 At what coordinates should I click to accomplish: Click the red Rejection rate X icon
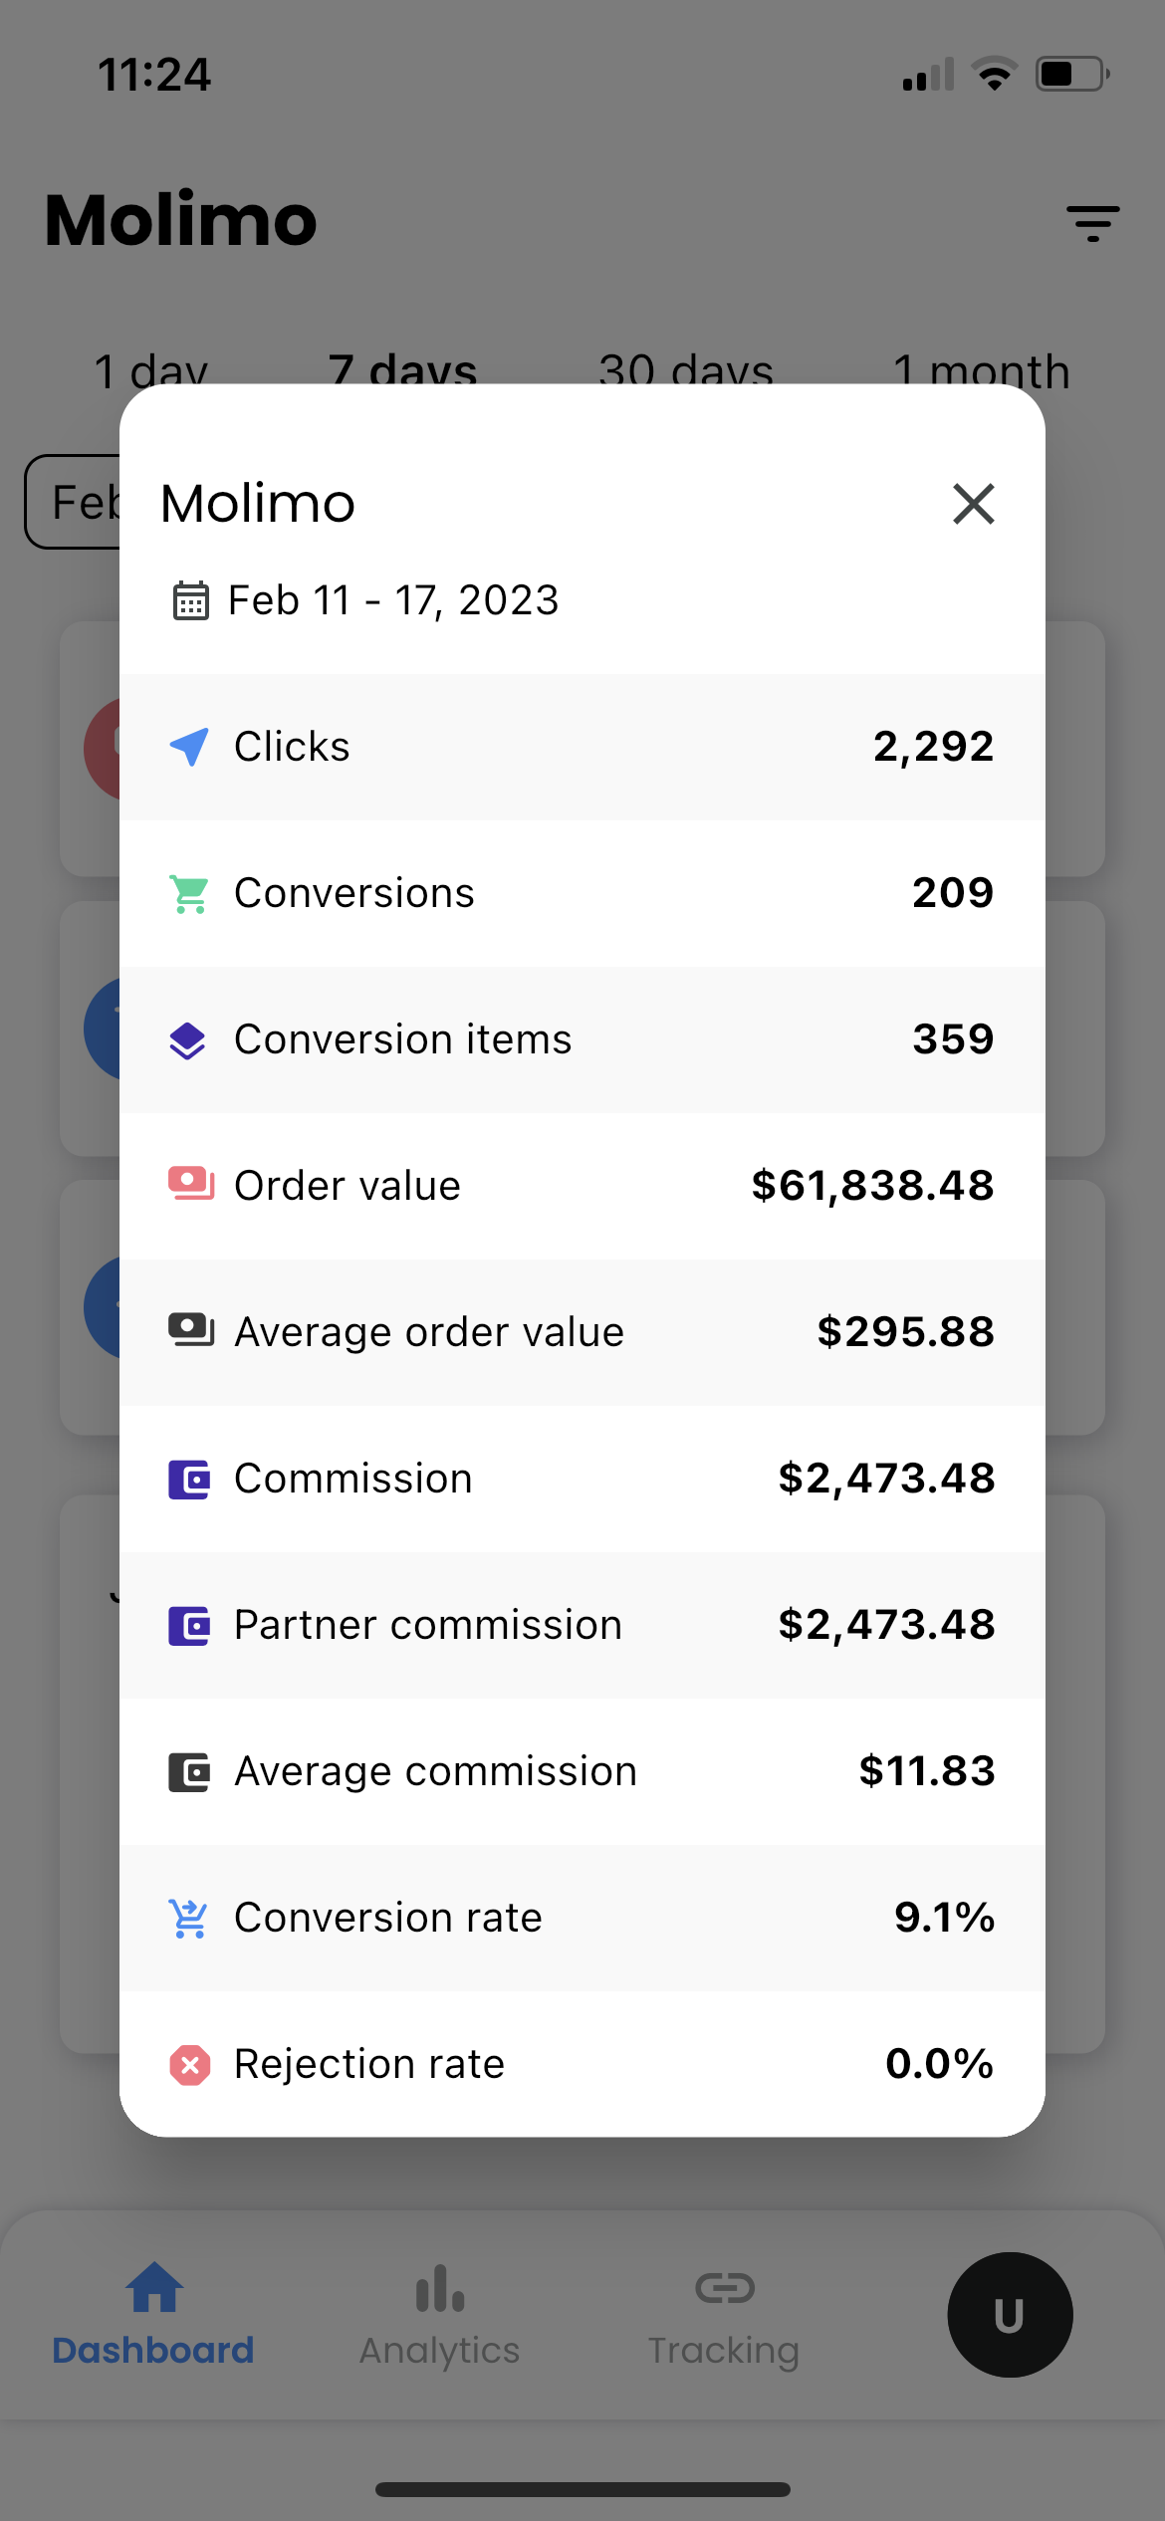tap(189, 2065)
